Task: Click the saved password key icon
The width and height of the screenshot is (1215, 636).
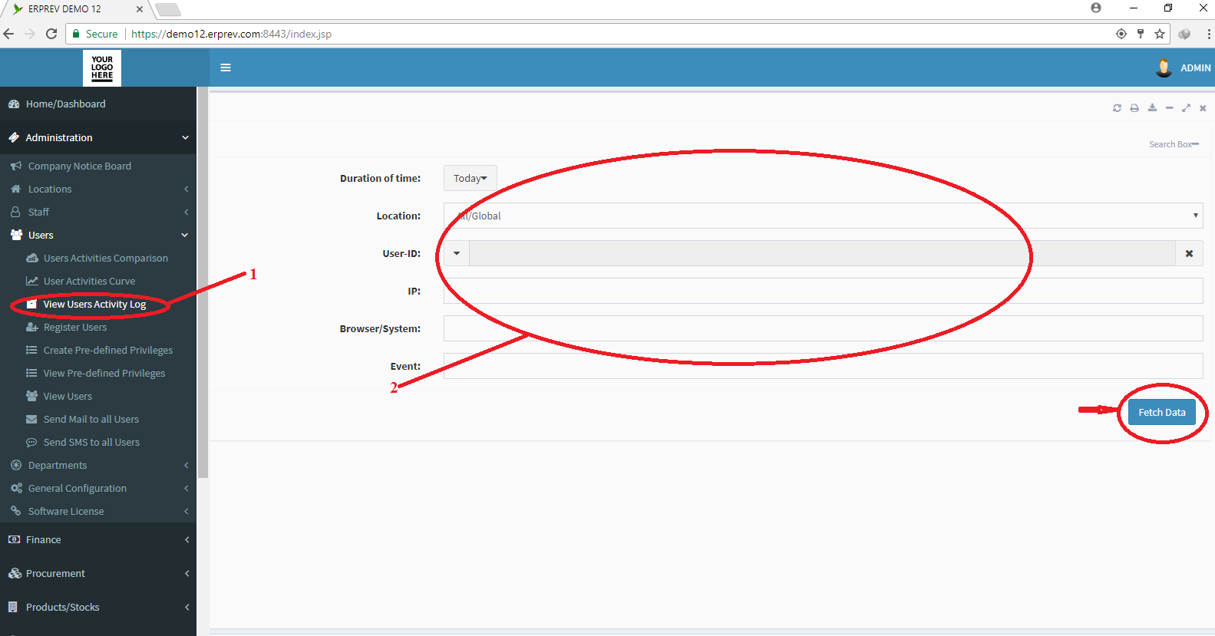Action: 1141,34
